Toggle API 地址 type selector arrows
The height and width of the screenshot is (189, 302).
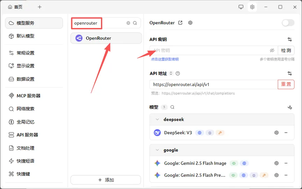[x=171, y=73]
